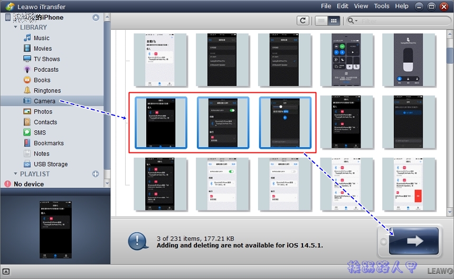Switch to list view mode
The width and height of the screenshot is (454, 279).
320,21
